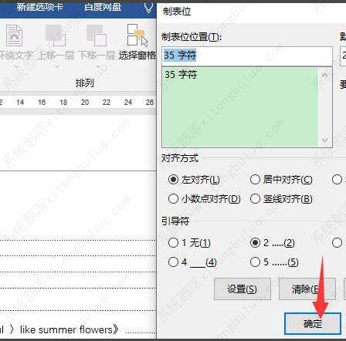Click the tab stop list scroll-up arrow

pyautogui.click(x=325, y=76)
